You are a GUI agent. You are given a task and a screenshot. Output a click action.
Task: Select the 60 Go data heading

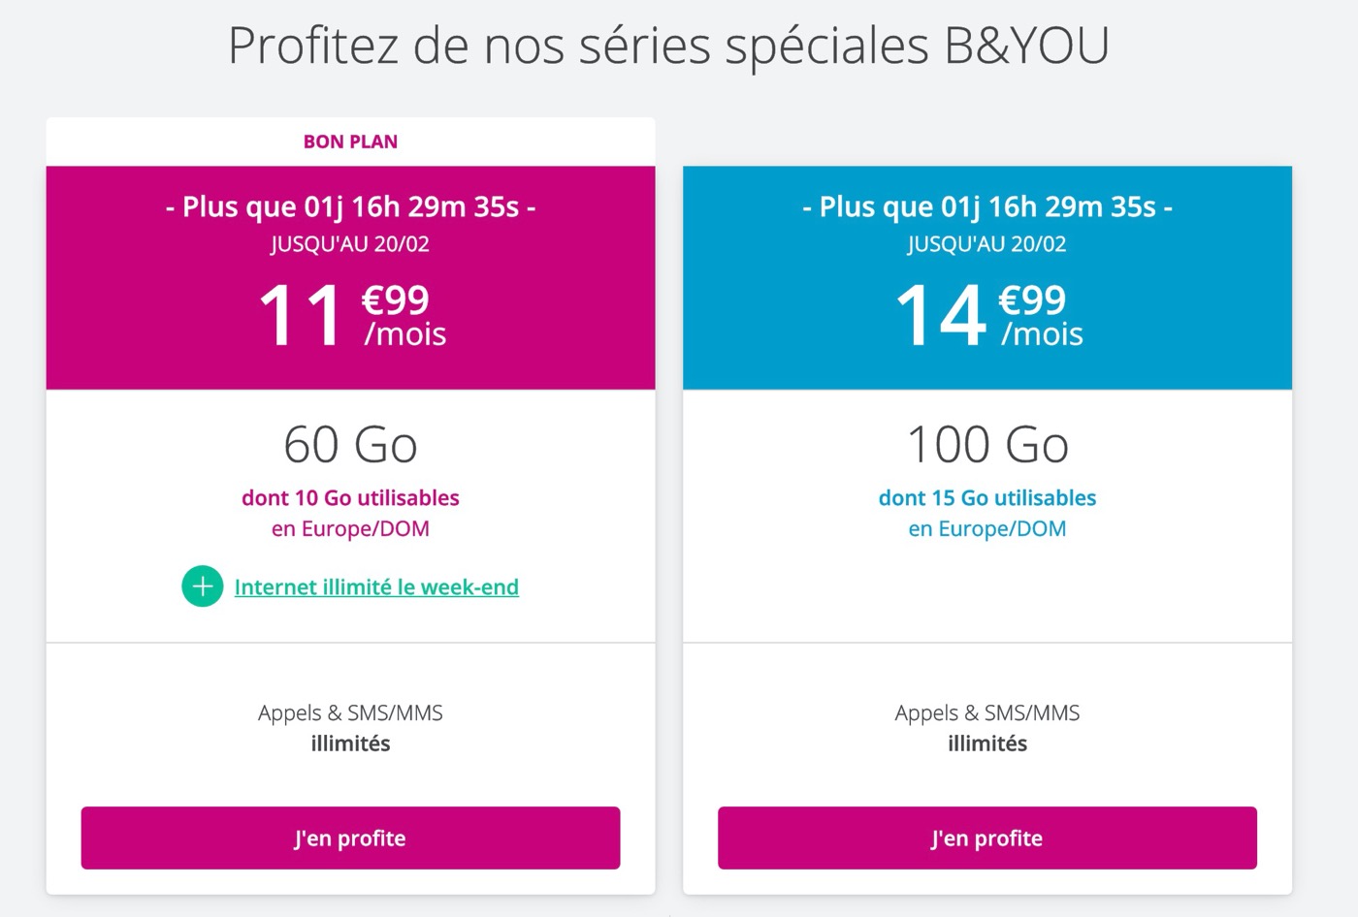point(350,445)
